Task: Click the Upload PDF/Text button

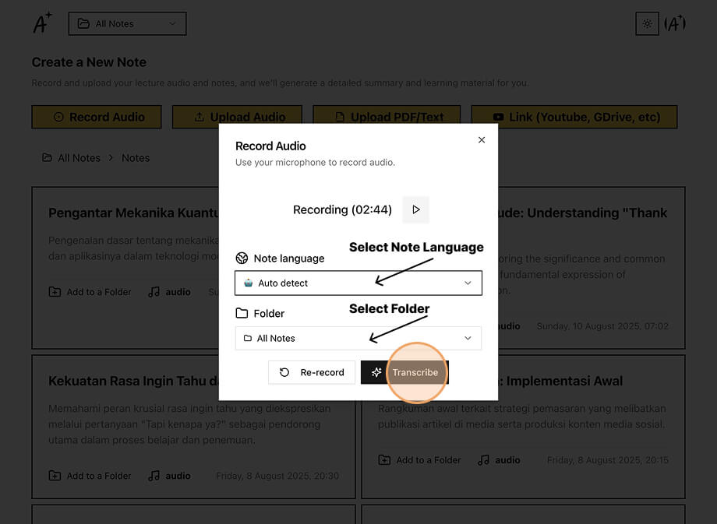Action: coord(387,117)
